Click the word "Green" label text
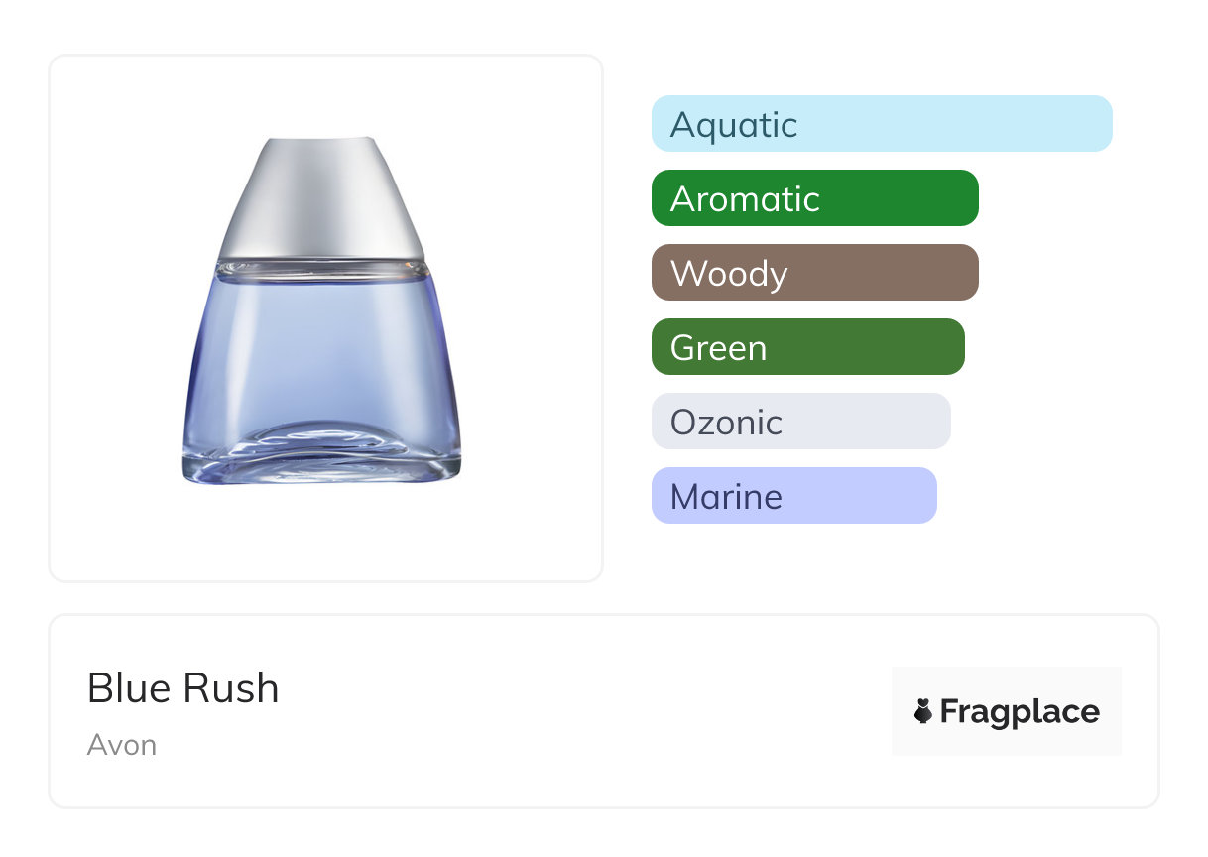Viewport: 1208px width, 857px height. [718, 348]
